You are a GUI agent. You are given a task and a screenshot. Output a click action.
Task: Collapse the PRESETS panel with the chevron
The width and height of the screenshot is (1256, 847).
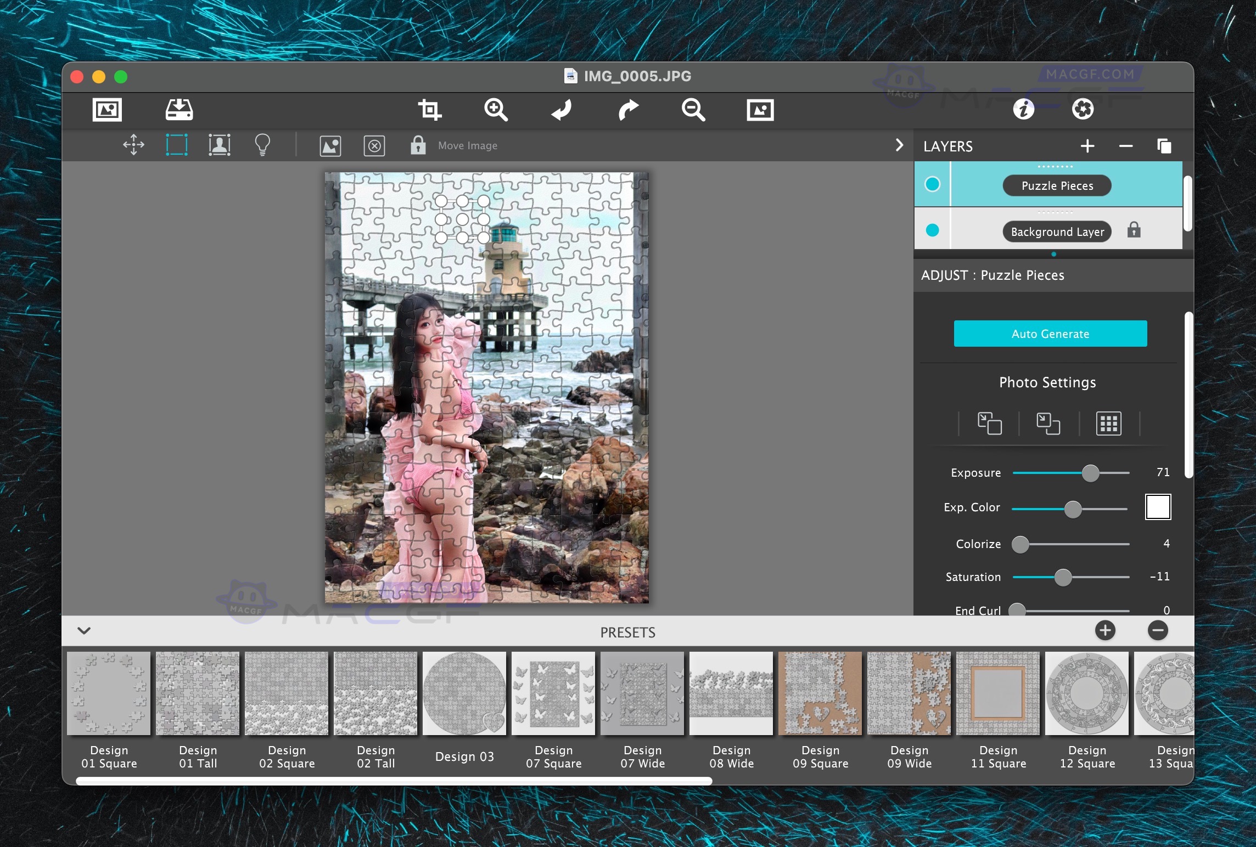click(x=84, y=631)
